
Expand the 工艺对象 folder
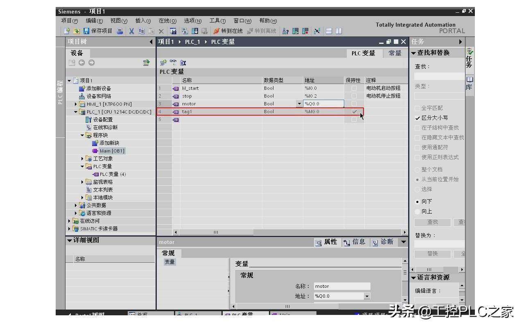[82, 159]
